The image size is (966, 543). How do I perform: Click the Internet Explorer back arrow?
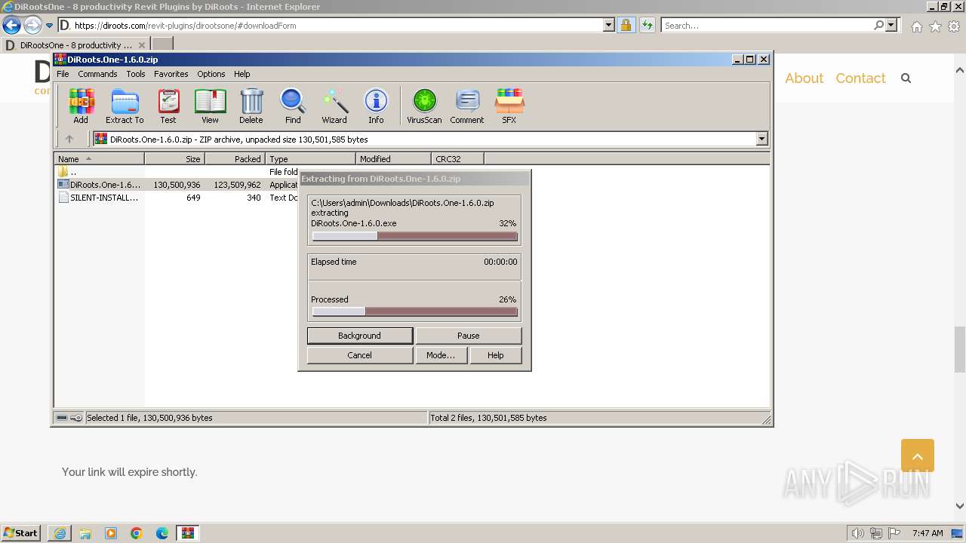[x=11, y=25]
